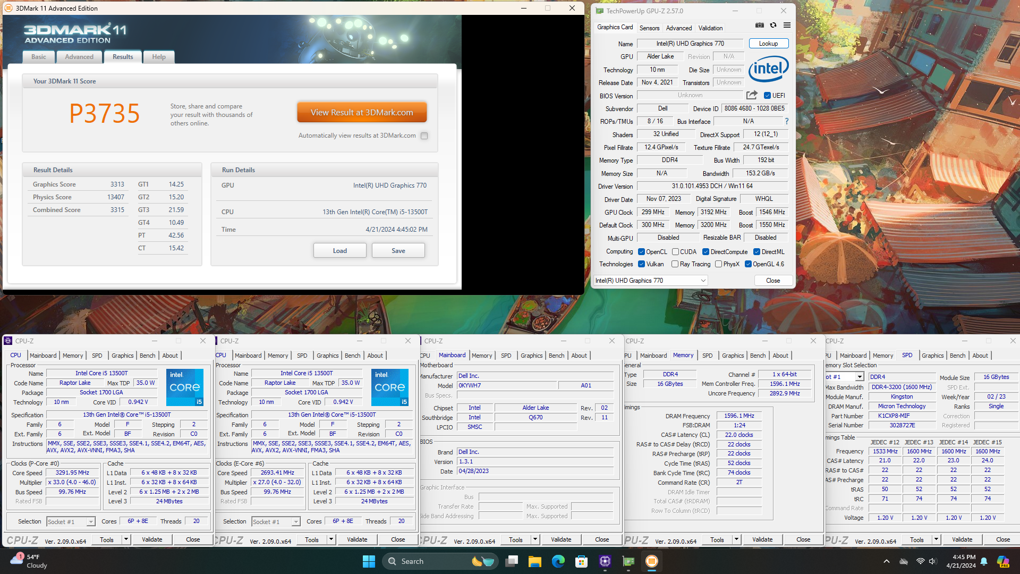Open the GPU selector dropdown in GPU-Z

[651, 281]
